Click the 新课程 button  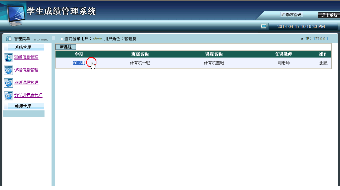coord(66,47)
